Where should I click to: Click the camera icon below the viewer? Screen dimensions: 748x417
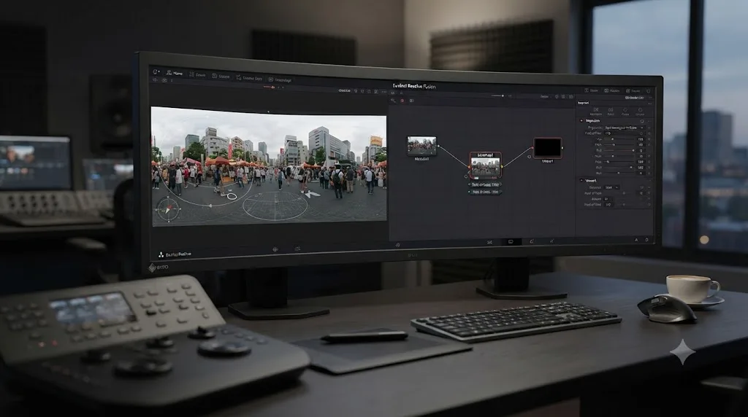click(x=297, y=249)
